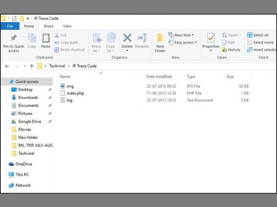Click the address bar folder icon
The image size is (277, 207).
point(40,66)
